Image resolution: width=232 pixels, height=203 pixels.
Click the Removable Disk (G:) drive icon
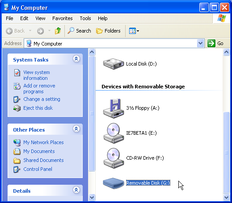[114, 183]
